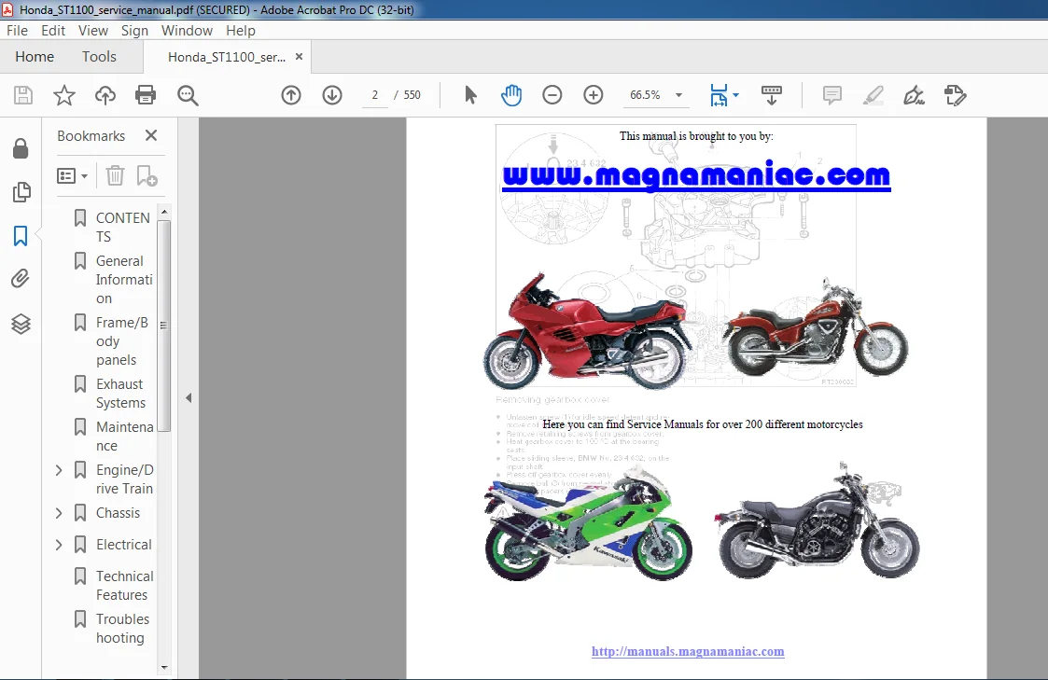Follow the www.magnamaniac.com link

pos(696,175)
